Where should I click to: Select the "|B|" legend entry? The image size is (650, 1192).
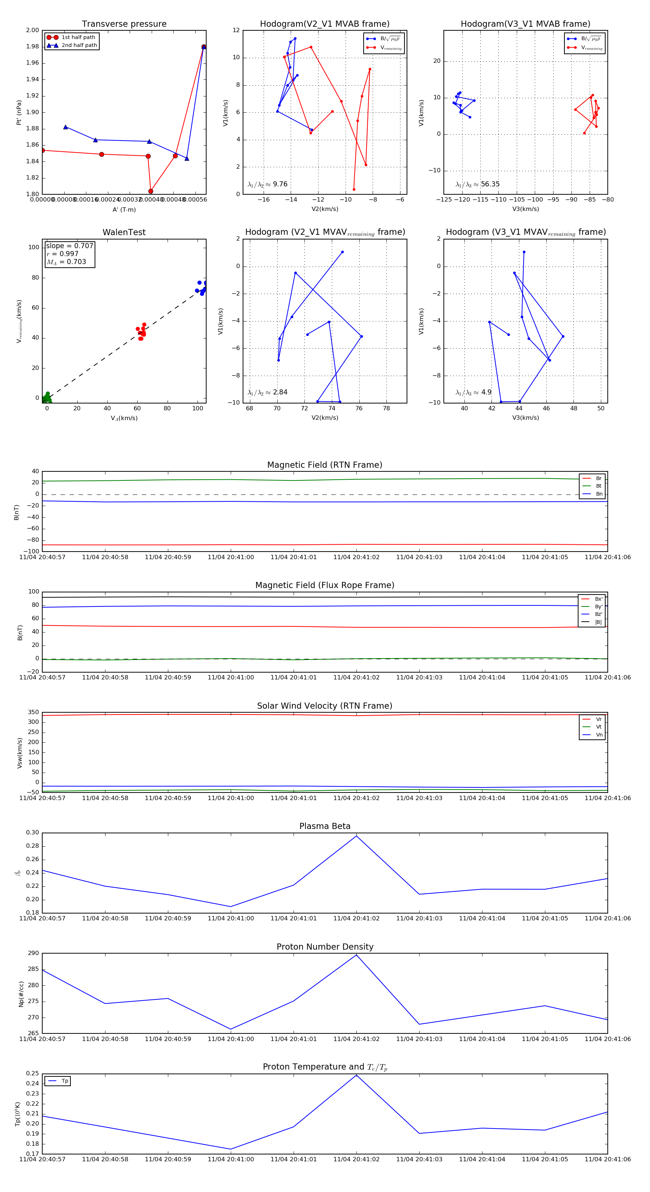point(592,622)
